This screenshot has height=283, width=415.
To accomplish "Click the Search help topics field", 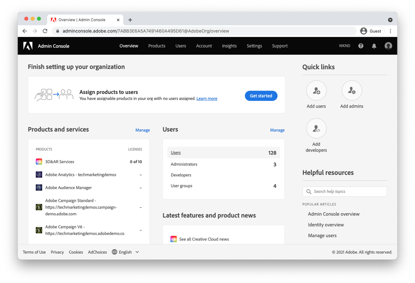I will click(x=344, y=191).
